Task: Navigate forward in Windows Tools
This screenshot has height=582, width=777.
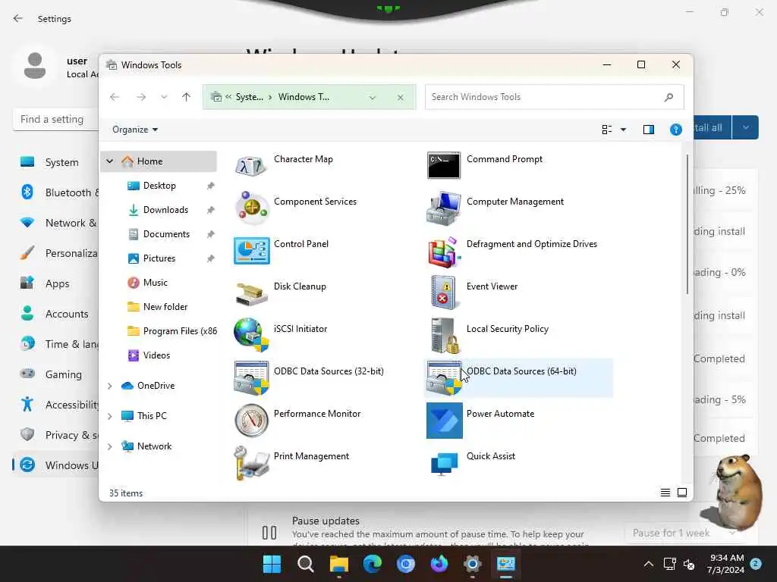Action: click(141, 97)
